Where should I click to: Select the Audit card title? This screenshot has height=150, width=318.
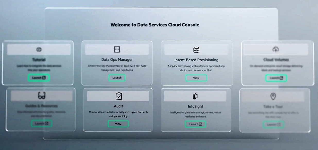pos(118,106)
